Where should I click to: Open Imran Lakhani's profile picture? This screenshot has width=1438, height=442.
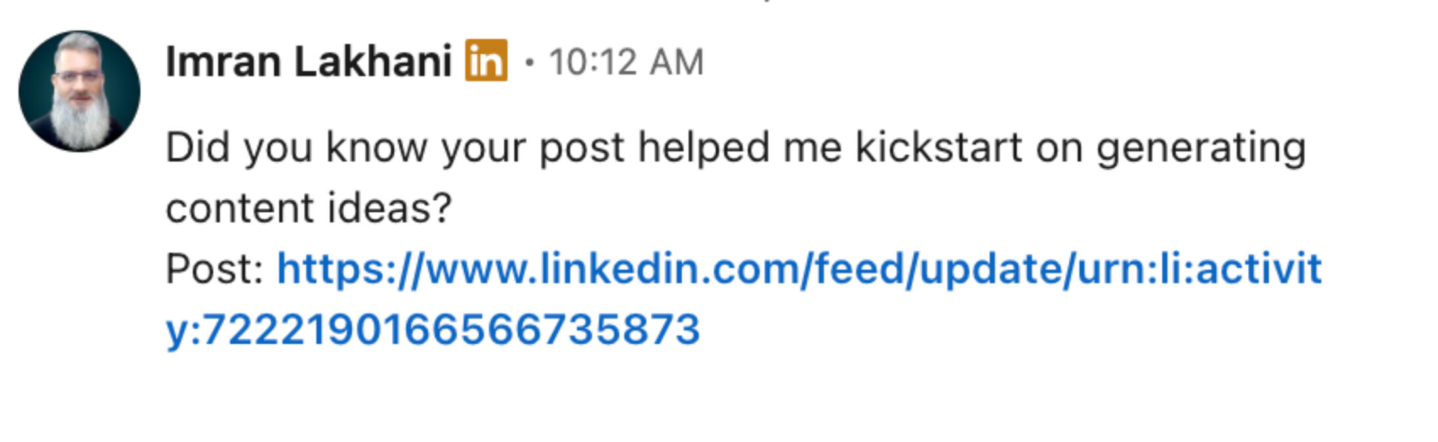click(x=79, y=91)
